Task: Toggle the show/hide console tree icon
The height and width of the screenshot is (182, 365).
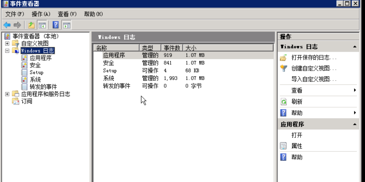Action: pos(42,25)
